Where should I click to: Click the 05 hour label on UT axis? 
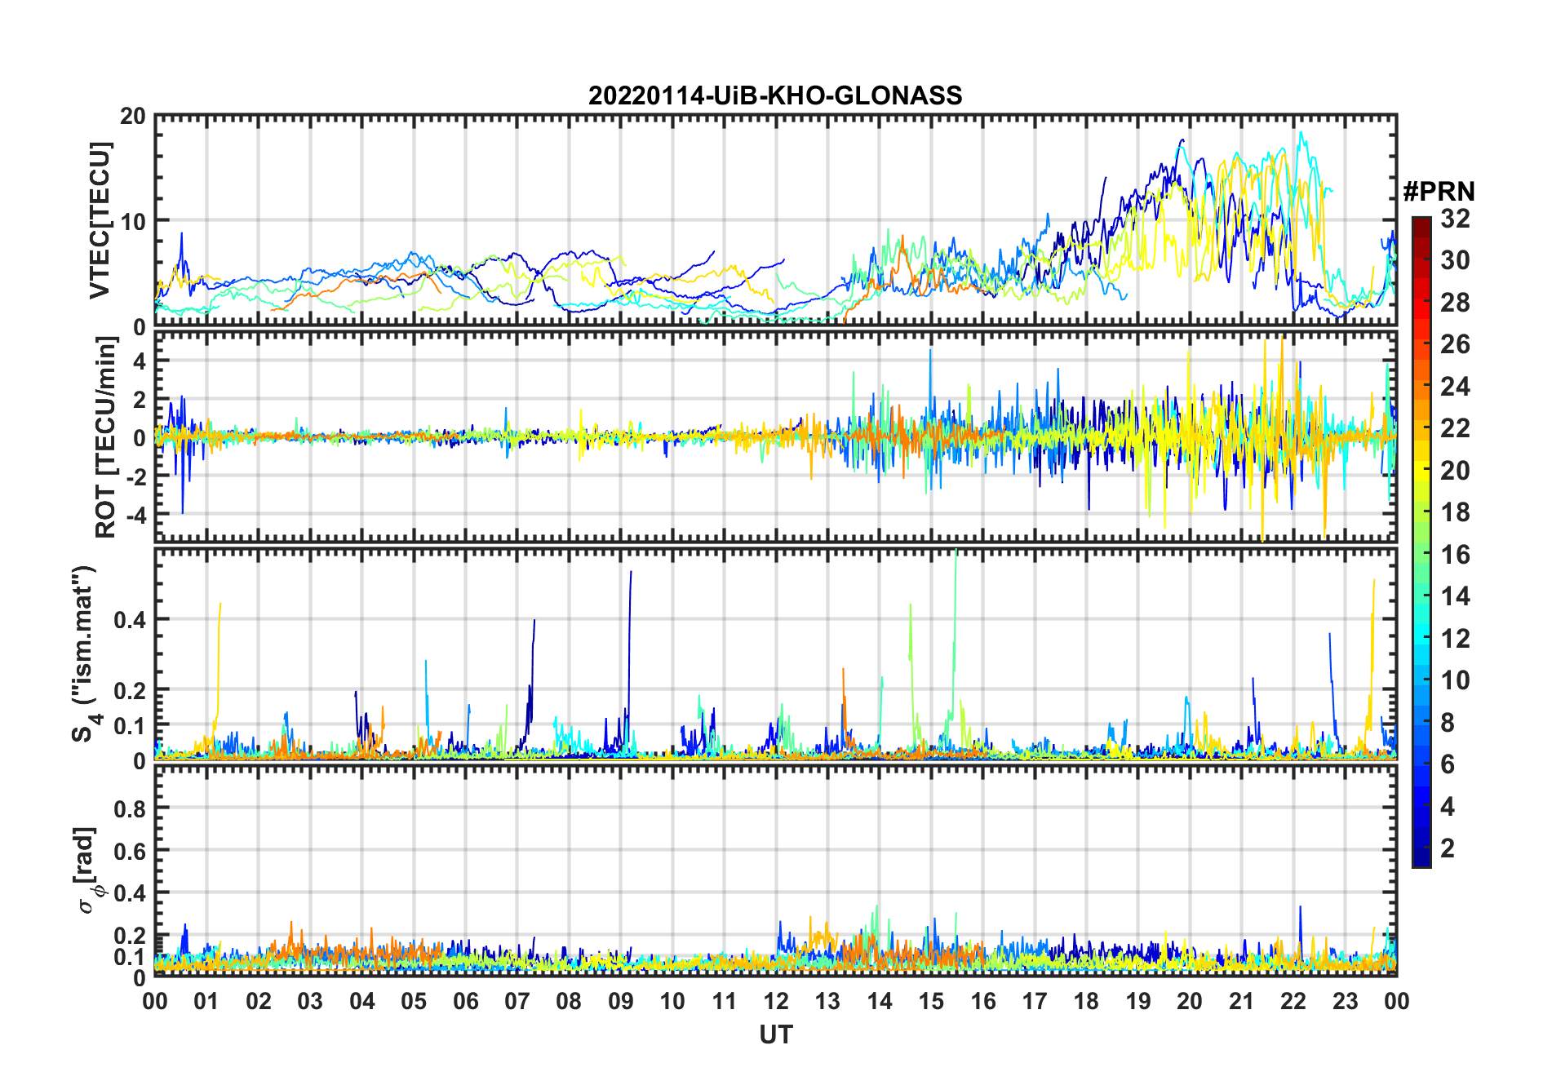[415, 1001]
